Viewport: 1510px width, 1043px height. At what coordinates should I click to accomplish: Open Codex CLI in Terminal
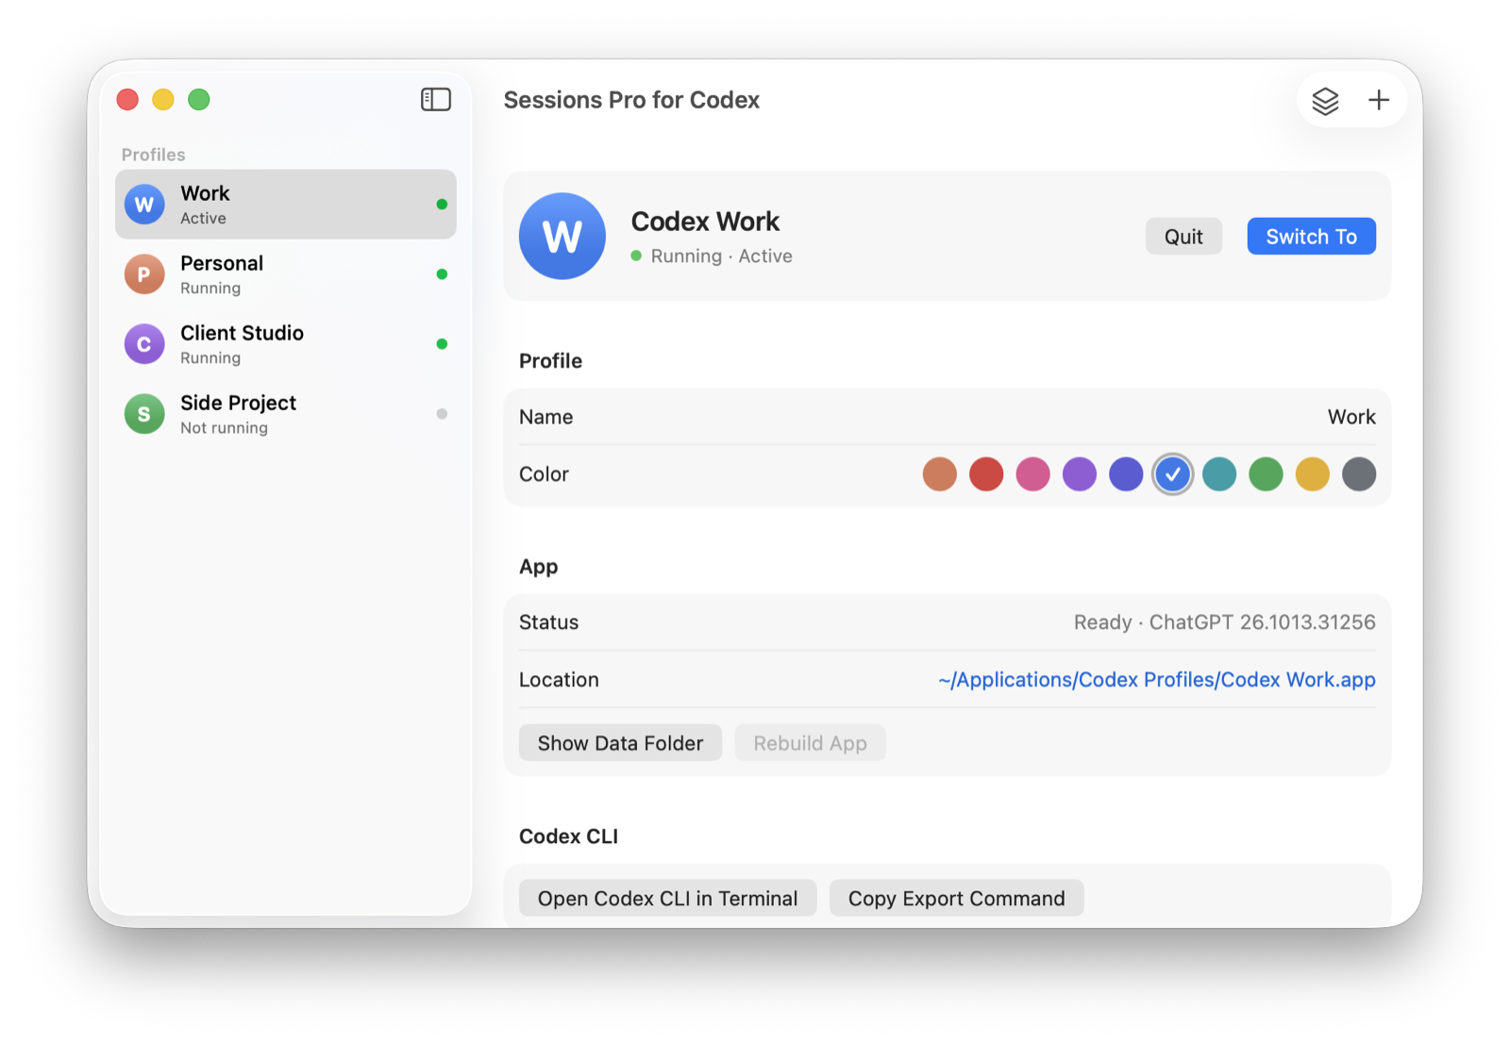667,899
